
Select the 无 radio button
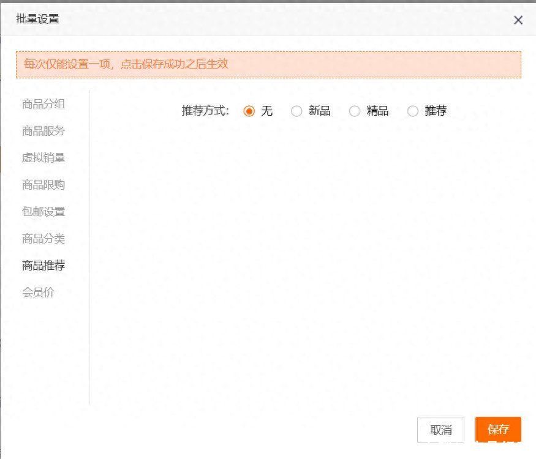[249, 111]
